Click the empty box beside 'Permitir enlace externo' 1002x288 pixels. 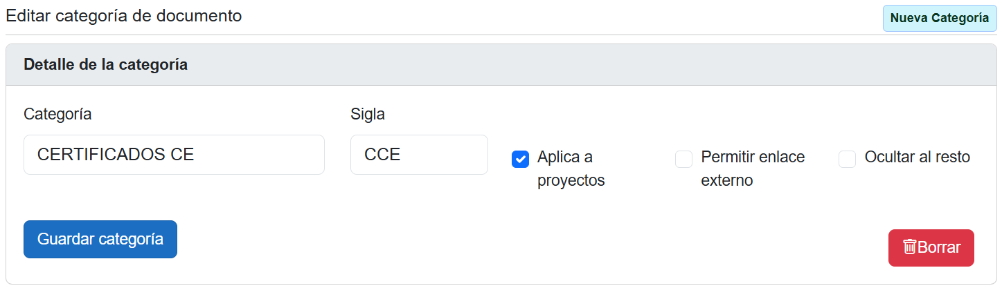pyautogui.click(x=683, y=160)
